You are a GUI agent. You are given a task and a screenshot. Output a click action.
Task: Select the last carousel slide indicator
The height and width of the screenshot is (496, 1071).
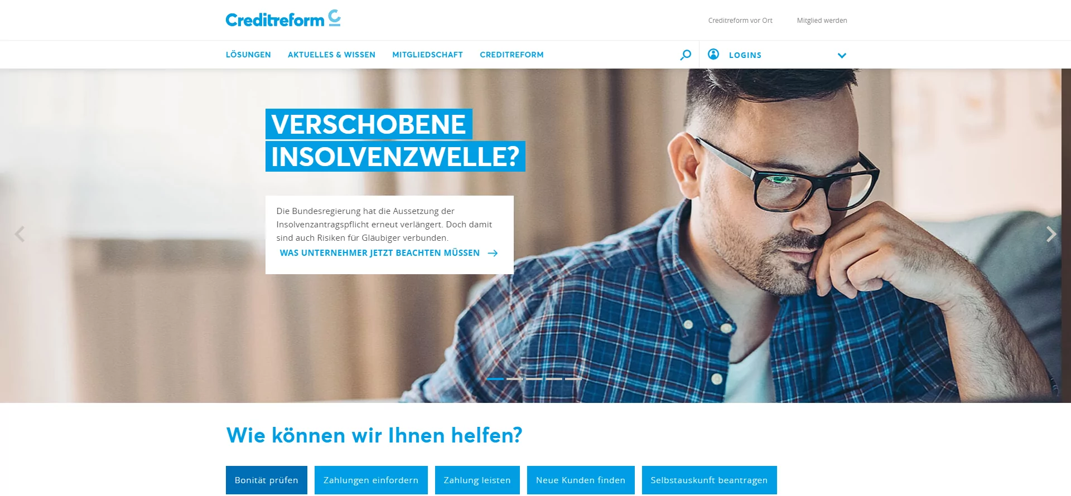point(573,379)
